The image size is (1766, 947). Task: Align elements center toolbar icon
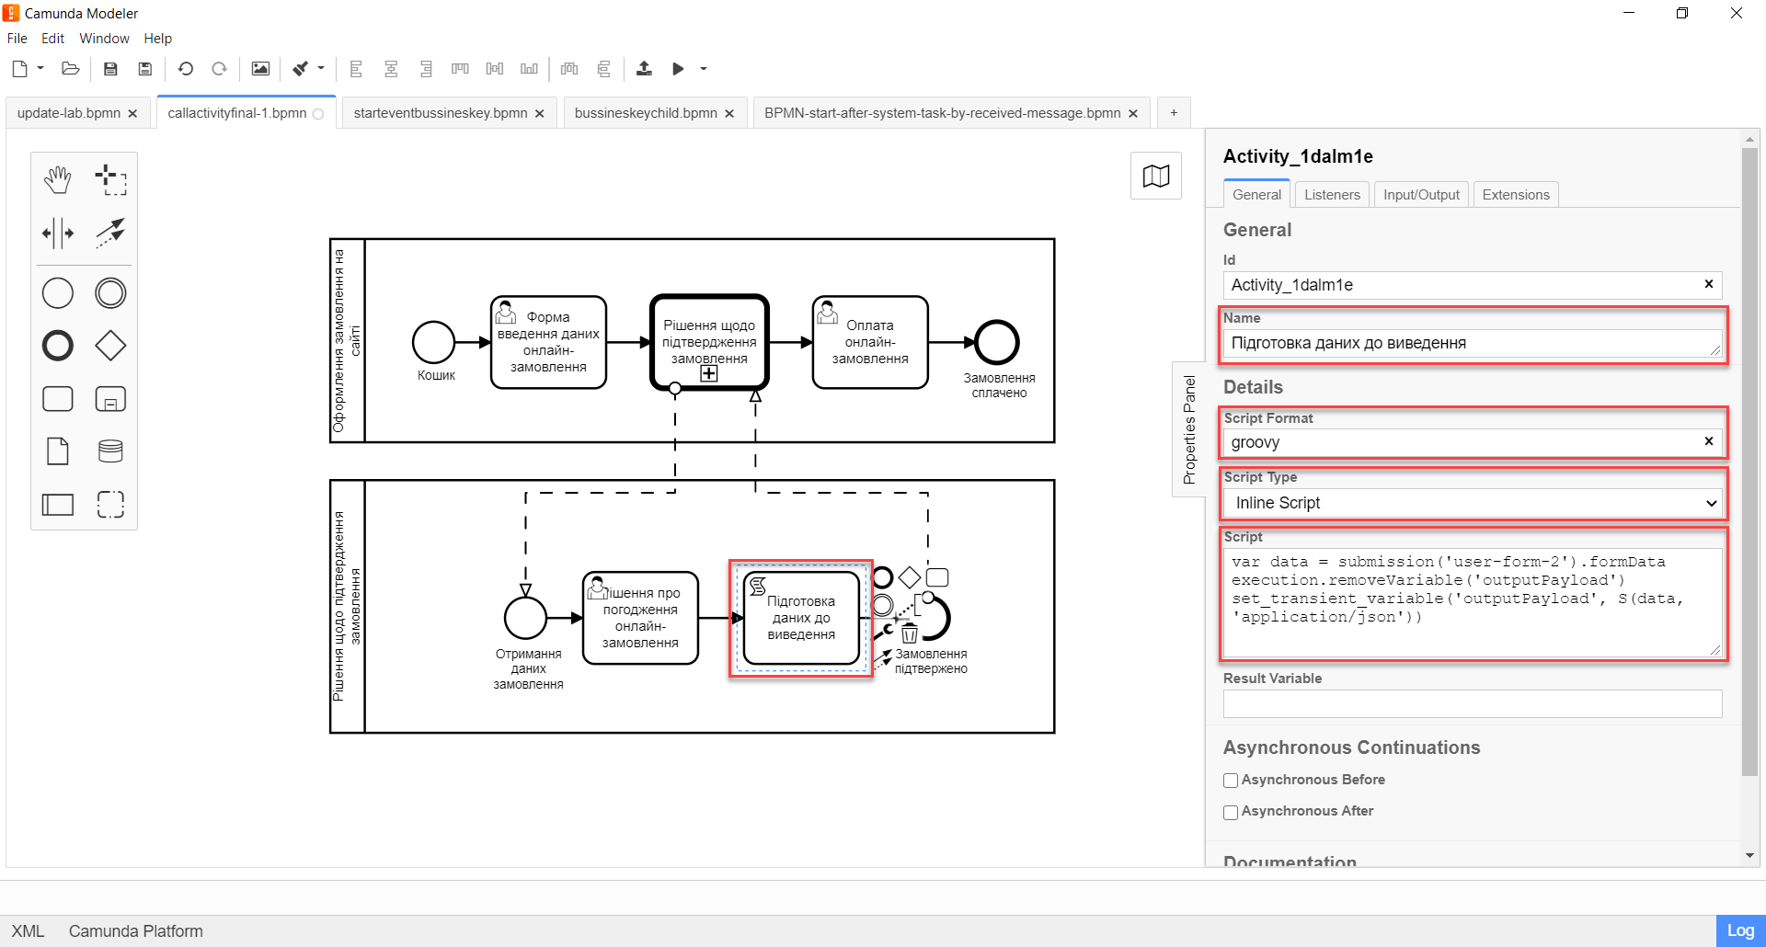point(391,69)
